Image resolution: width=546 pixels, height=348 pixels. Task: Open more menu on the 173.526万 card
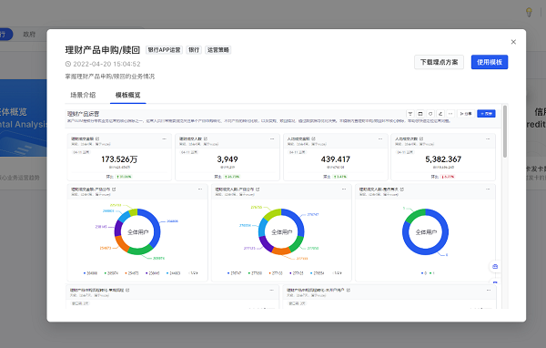[x=164, y=138]
